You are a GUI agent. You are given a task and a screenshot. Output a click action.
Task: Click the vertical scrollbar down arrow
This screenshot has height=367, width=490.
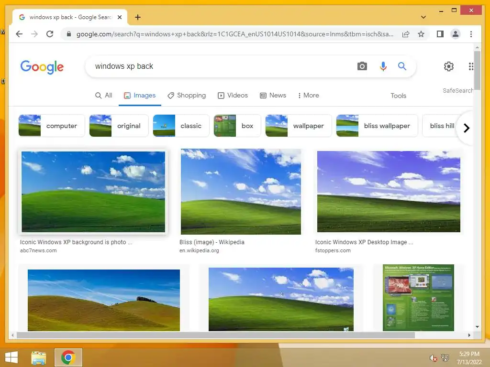477,327
